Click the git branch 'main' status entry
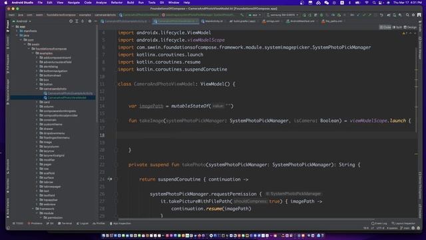 coord(405,228)
